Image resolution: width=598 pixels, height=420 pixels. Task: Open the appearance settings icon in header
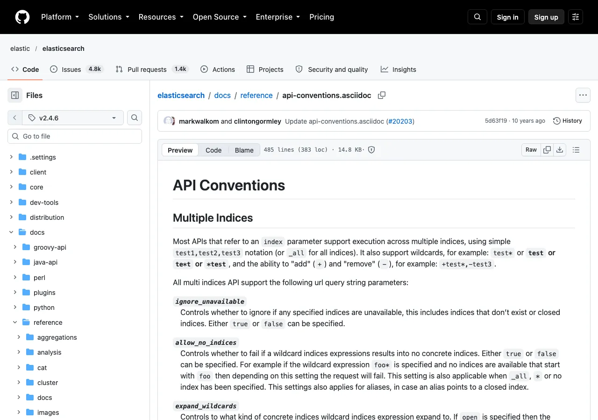click(x=576, y=17)
